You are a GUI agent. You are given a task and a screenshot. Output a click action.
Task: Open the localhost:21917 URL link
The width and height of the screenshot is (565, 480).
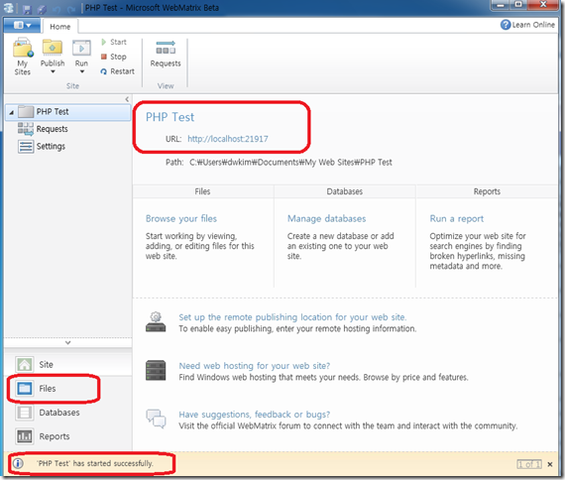tap(228, 139)
